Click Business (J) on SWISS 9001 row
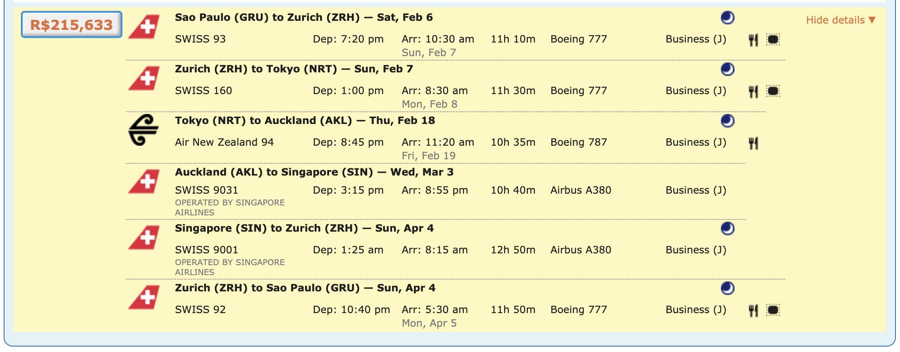The width and height of the screenshot is (900, 352). pyautogui.click(x=696, y=250)
